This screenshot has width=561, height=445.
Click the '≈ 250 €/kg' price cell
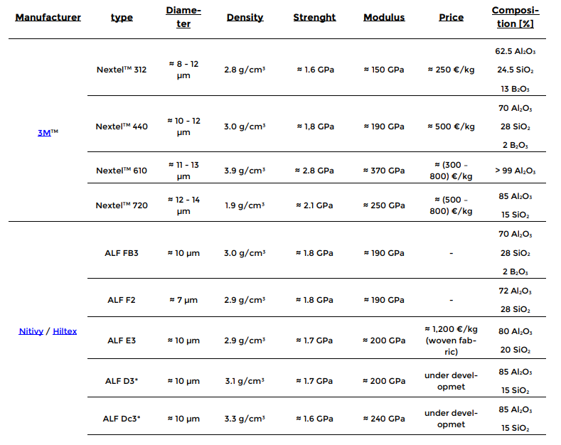point(452,70)
